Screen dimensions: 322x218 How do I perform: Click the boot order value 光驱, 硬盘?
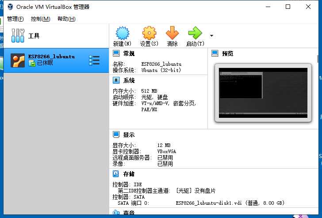tap(154, 97)
